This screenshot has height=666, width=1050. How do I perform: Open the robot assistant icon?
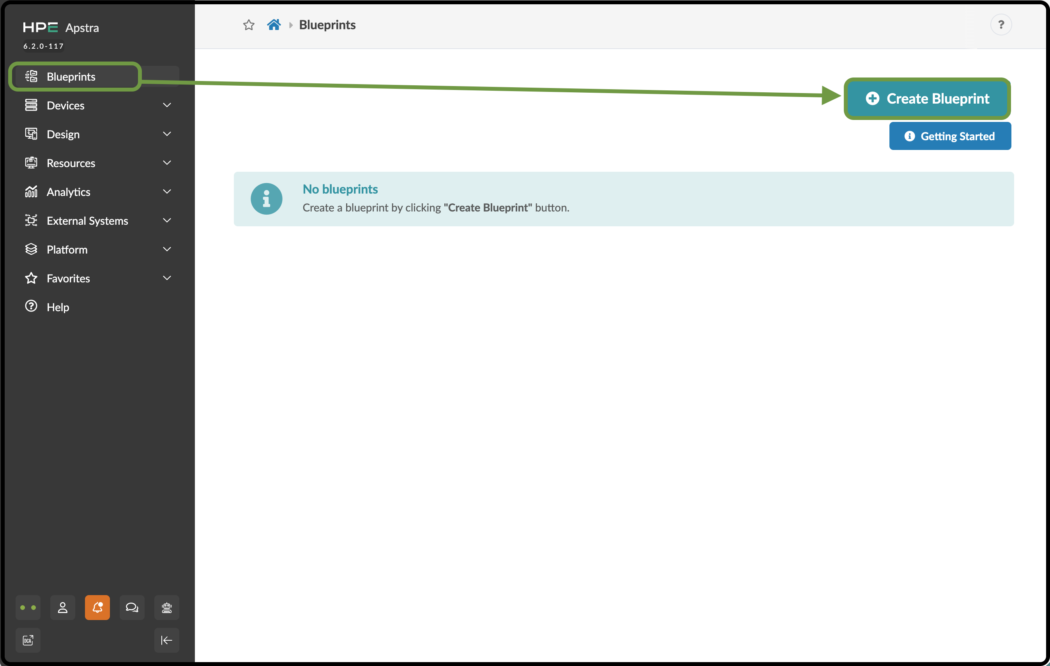coord(166,608)
